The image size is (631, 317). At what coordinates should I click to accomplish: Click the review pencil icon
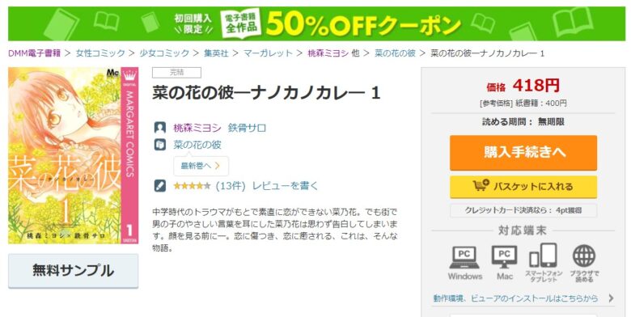(159, 185)
